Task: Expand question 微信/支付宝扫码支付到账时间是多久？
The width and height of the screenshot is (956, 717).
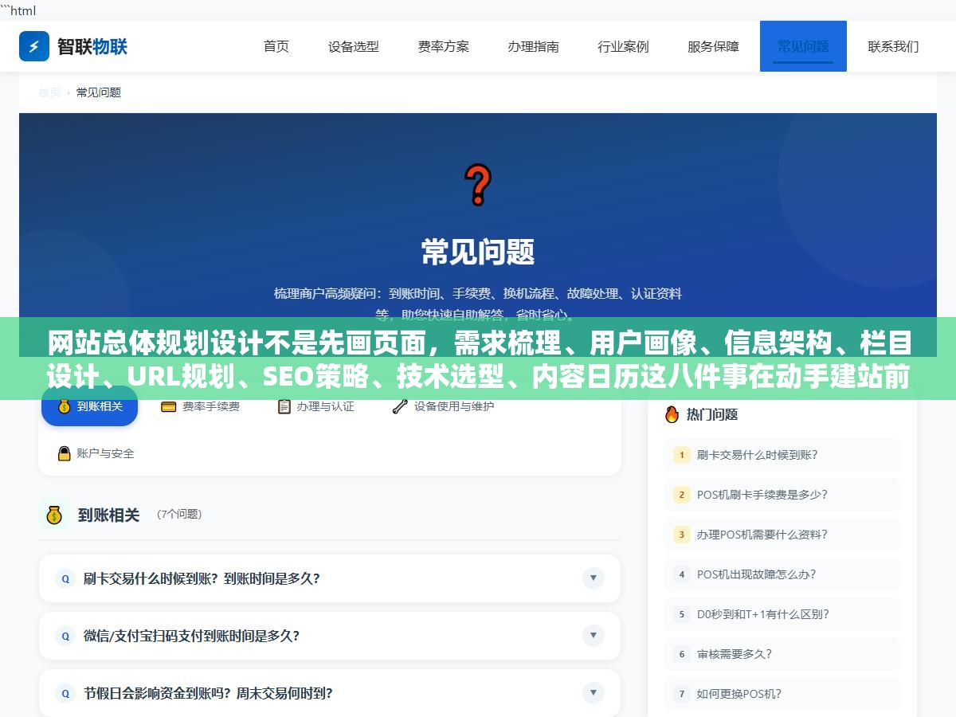Action: point(330,636)
